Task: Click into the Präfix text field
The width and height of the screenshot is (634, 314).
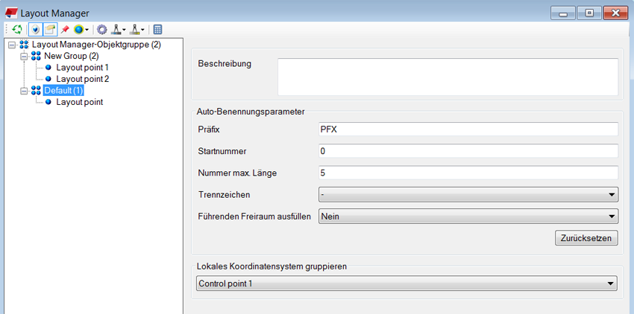Action: [x=468, y=129]
